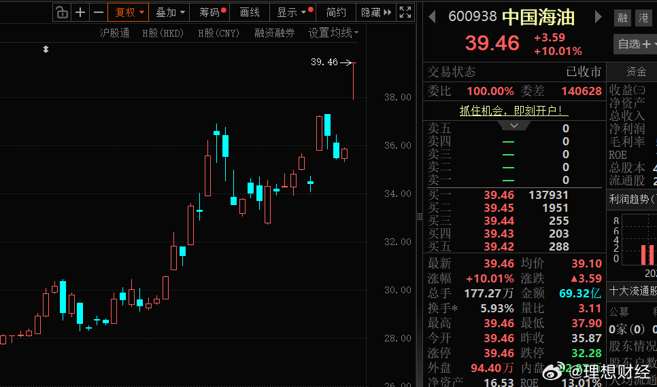Click 最低 value 37.90
This screenshot has width=657, height=387.
tap(586, 323)
